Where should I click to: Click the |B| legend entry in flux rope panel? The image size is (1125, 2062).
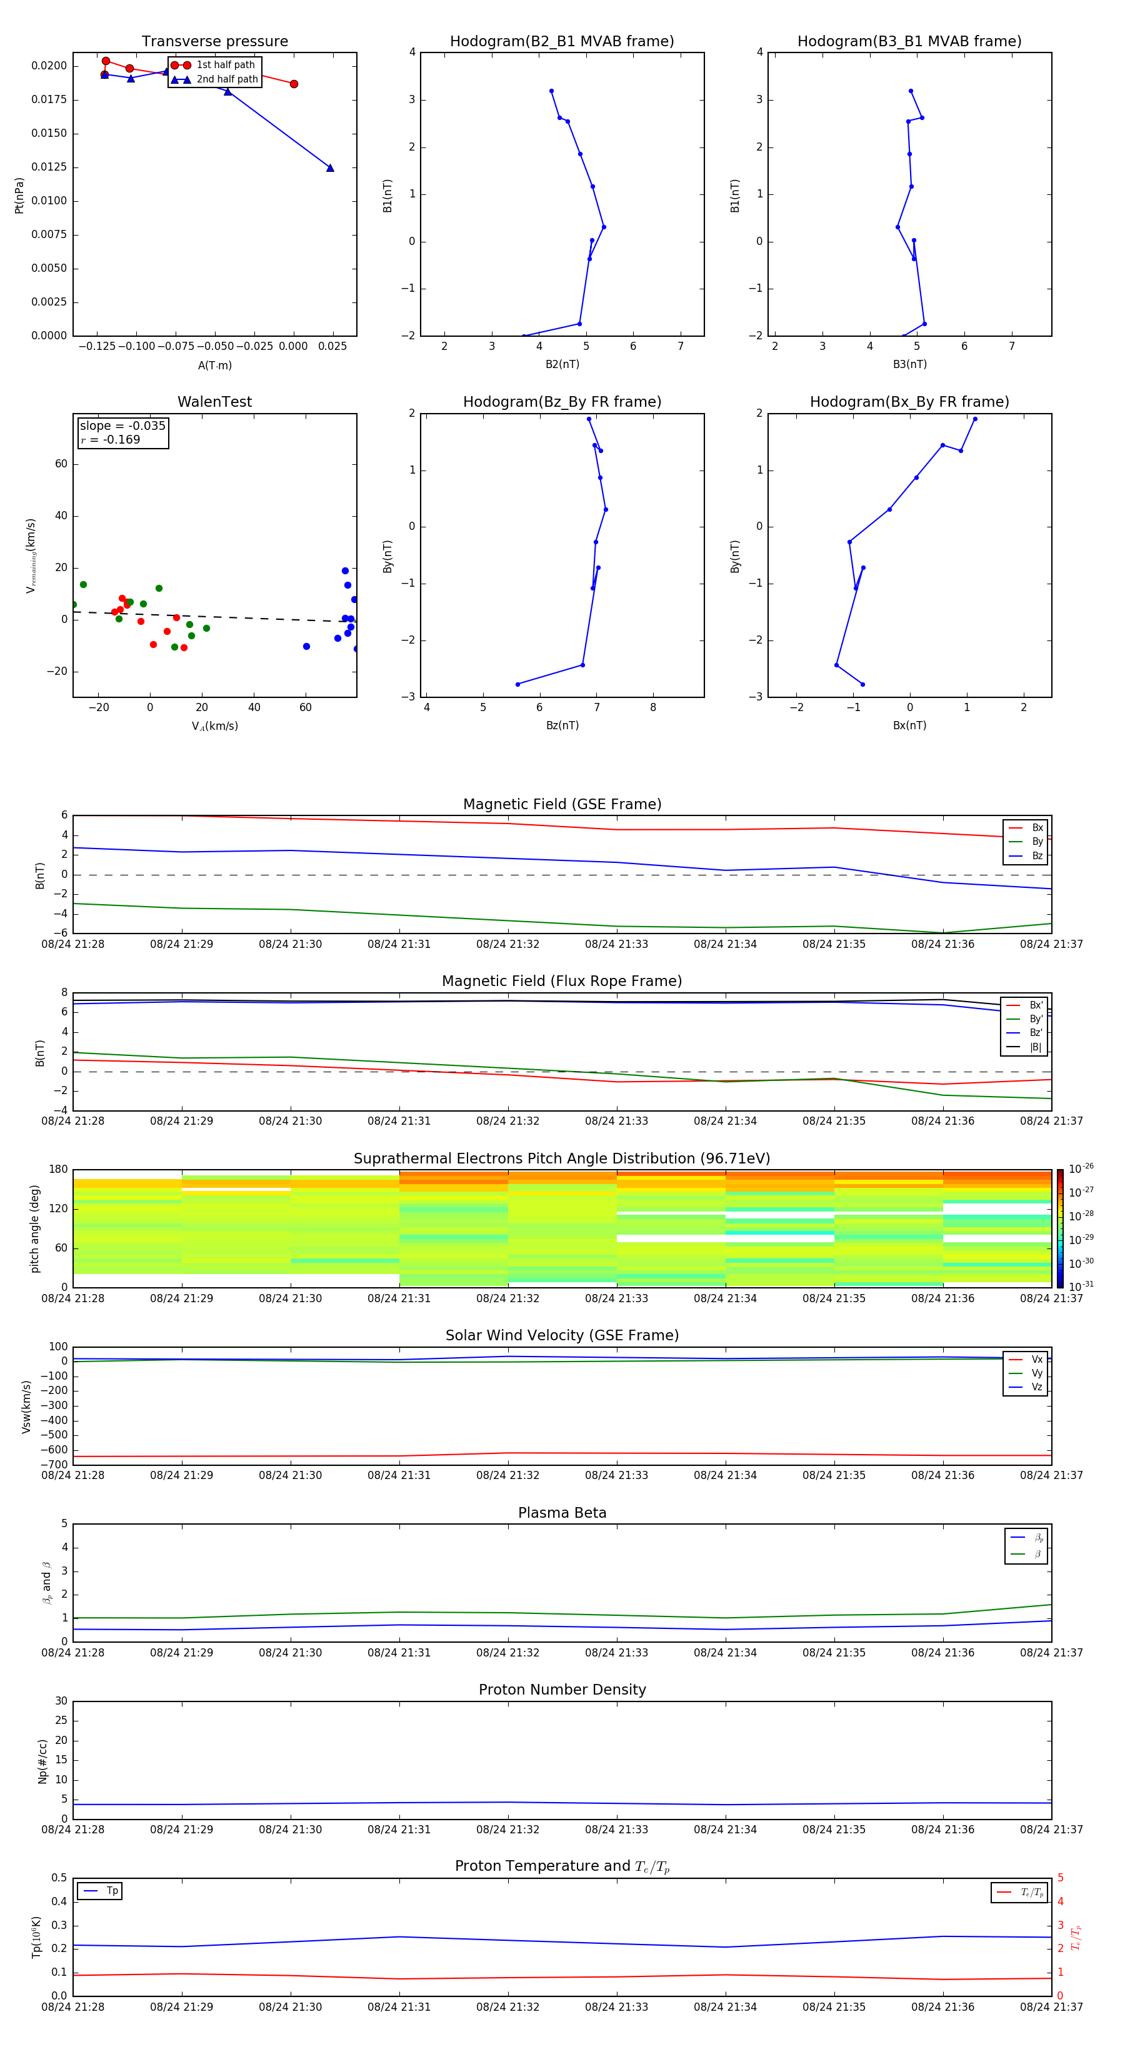coord(1025,1047)
